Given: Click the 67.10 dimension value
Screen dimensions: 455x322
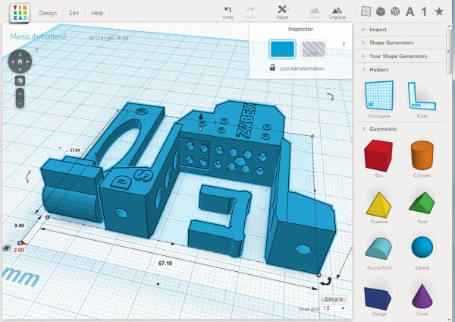Looking at the screenshot, I should pos(165,264).
